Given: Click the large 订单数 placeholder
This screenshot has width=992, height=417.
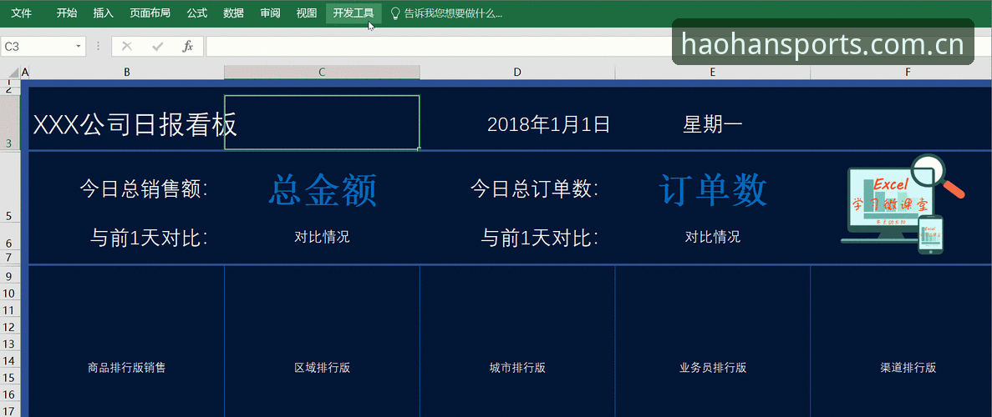Looking at the screenshot, I should point(712,189).
